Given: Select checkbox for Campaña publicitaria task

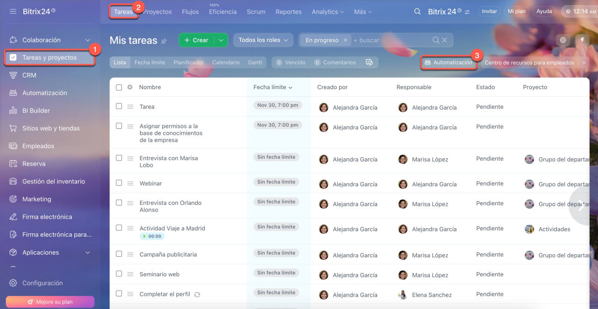Looking at the screenshot, I should pos(119,254).
